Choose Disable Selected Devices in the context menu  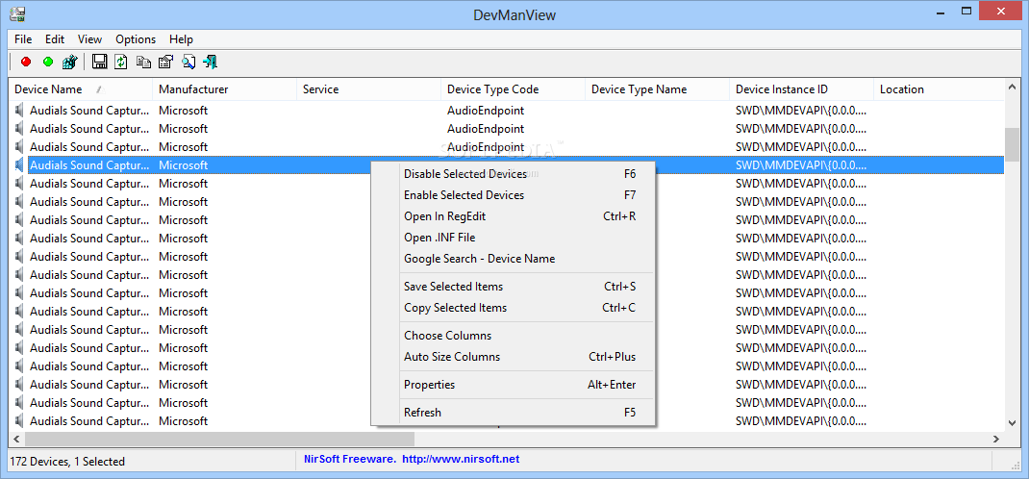pyautogui.click(x=514, y=174)
